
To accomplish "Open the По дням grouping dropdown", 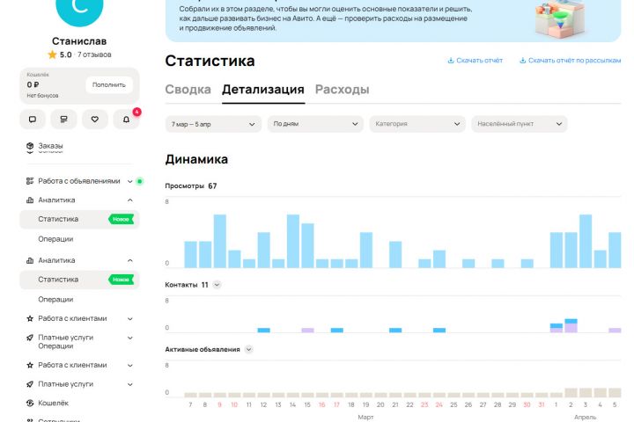I will pyautogui.click(x=315, y=124).
